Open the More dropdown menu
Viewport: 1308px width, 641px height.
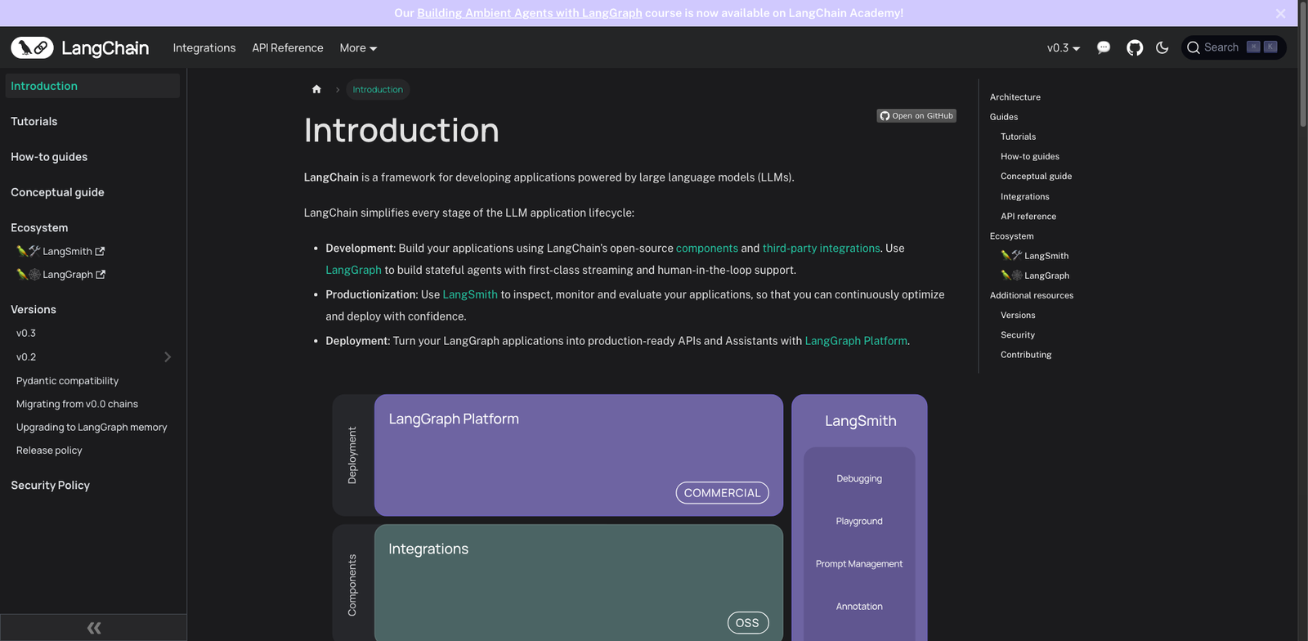click(358, 48)
